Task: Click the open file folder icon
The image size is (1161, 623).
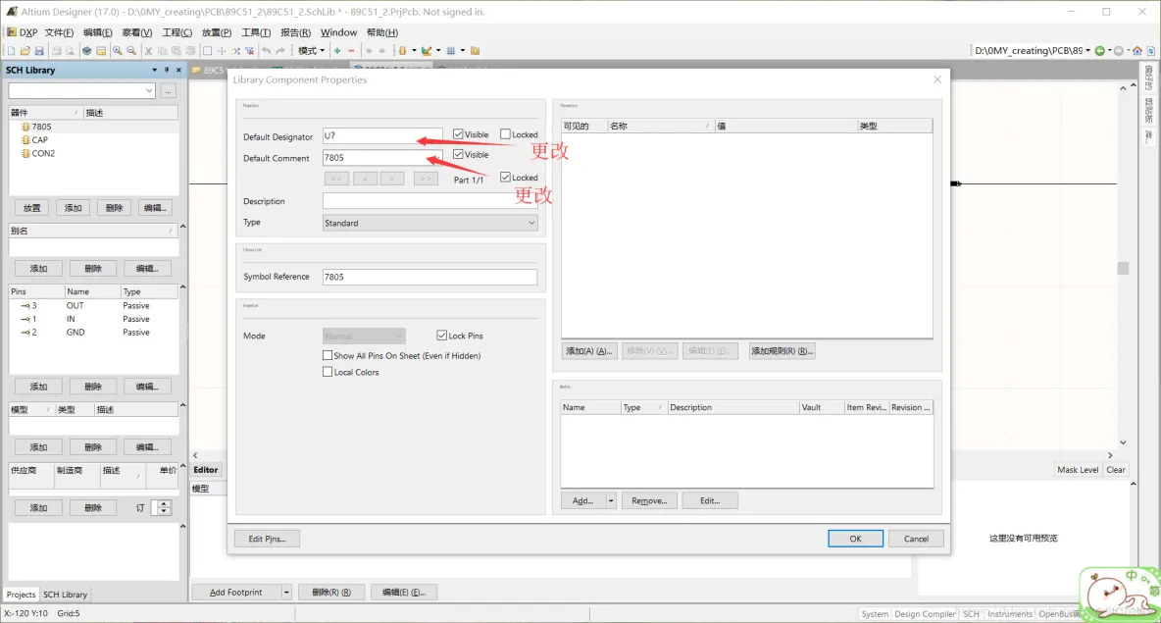Action: pyautogui.click(x=25, y=51)
